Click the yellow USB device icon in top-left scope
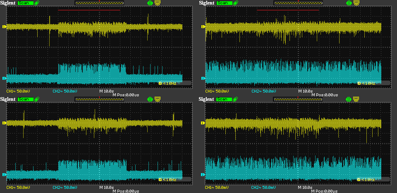397x193 pixels. click(157, 3)
